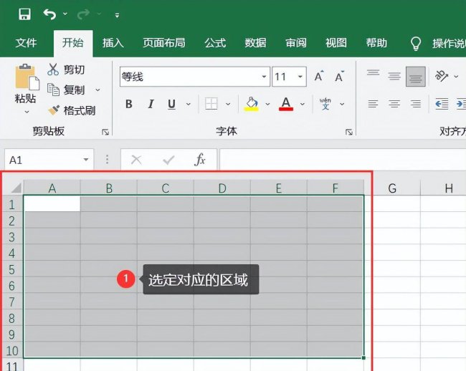This screenshot has width=466, height=371.
Task: Set Middle Align vertical alignment
Action: tap(394, 77)
